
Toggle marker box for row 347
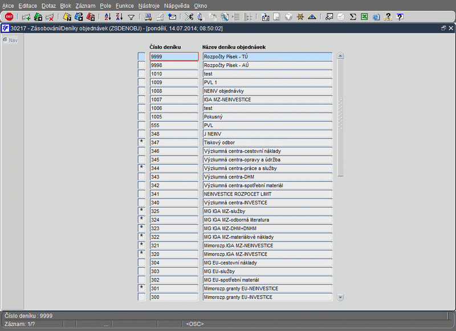point(141,142)
